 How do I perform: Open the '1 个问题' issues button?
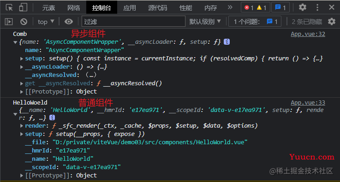(x=255, y=22)
